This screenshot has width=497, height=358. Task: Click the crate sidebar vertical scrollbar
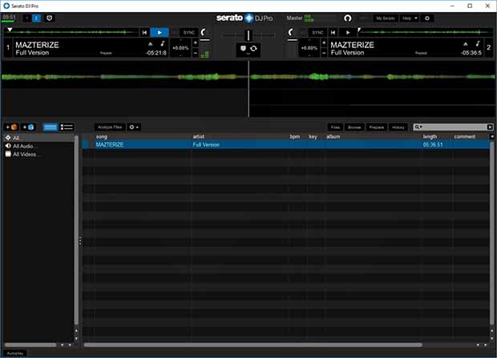click(76, 231)
